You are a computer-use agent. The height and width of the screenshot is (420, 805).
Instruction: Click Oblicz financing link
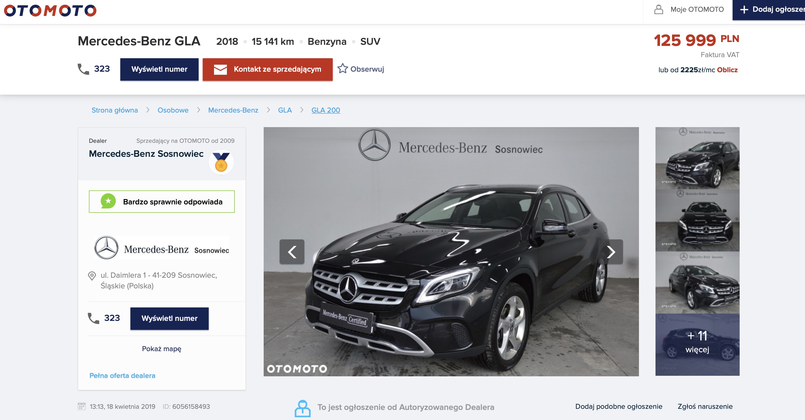(727, 70)
